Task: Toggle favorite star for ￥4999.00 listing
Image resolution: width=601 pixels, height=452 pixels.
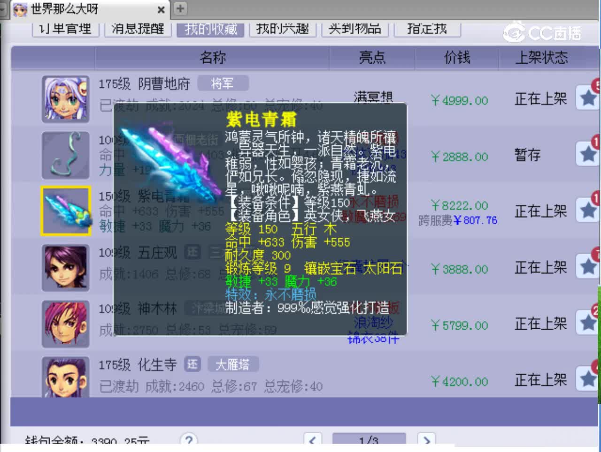Action: [588, 98]
